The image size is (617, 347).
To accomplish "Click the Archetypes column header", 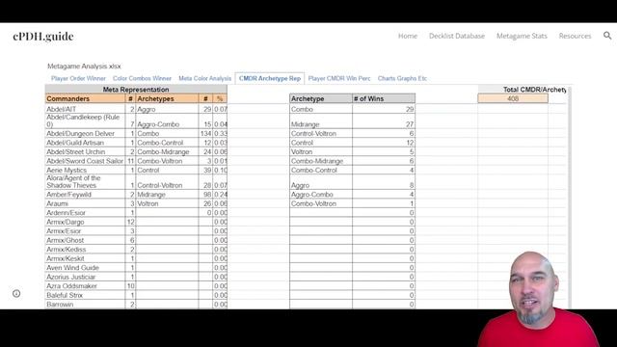I will 167,98.
